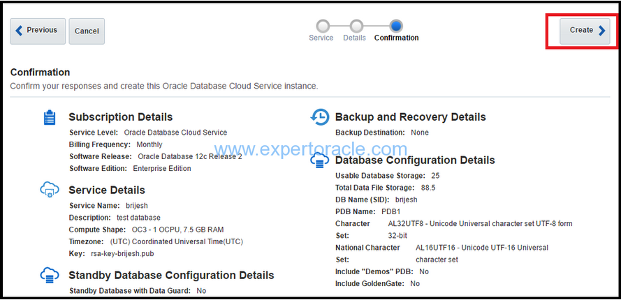Jump to the Service wizard step
Screen dimensions: 621x300
(x=323, y=27)
